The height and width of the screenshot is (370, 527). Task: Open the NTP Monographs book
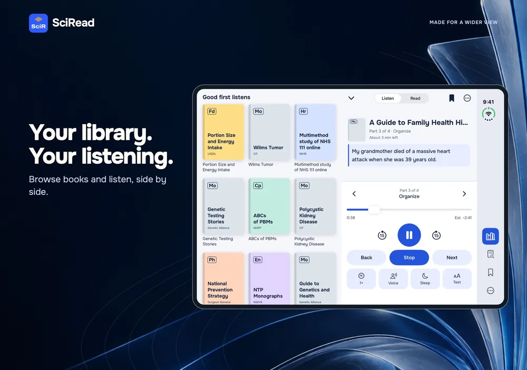pyautogui.click(x=269, y=278)
